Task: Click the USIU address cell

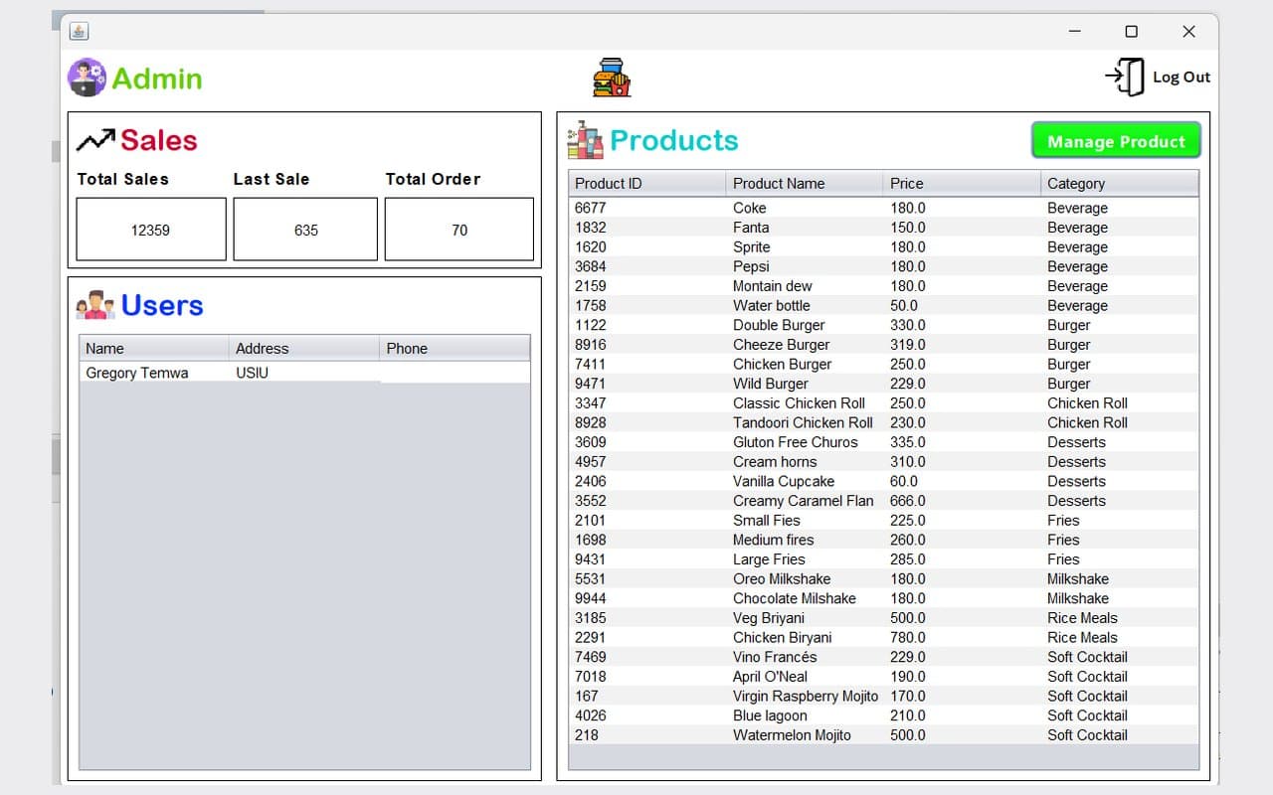Action: [253, 373]
